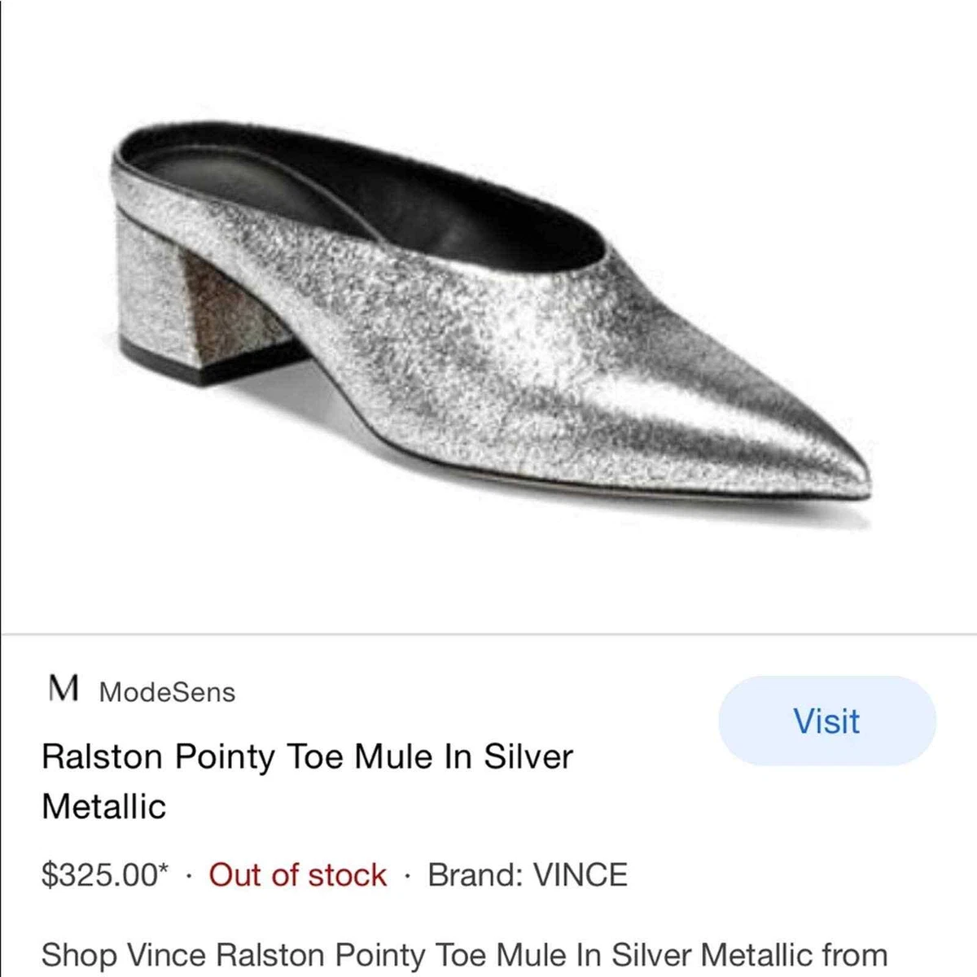Click the word Silver in the product title
Viewport: 977px width, 977px height.
click(x=529, y=756)
